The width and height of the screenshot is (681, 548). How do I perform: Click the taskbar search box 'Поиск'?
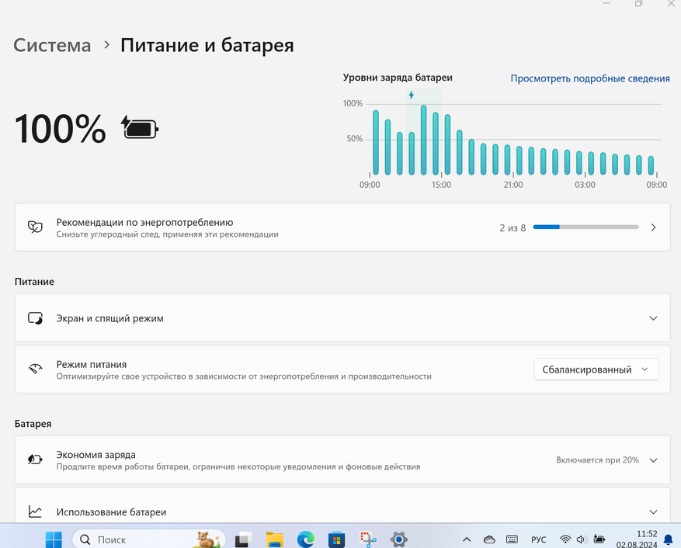click(148, 539)
